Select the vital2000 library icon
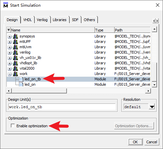Screen dimensions: 163x149 [15, 69]
